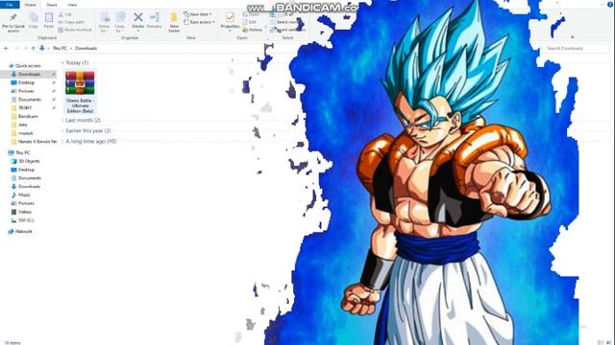Image resolution: width=615 pixels, height=345 pixels.
Task: Go back with the Back arrow
Action: click(7, 48)
